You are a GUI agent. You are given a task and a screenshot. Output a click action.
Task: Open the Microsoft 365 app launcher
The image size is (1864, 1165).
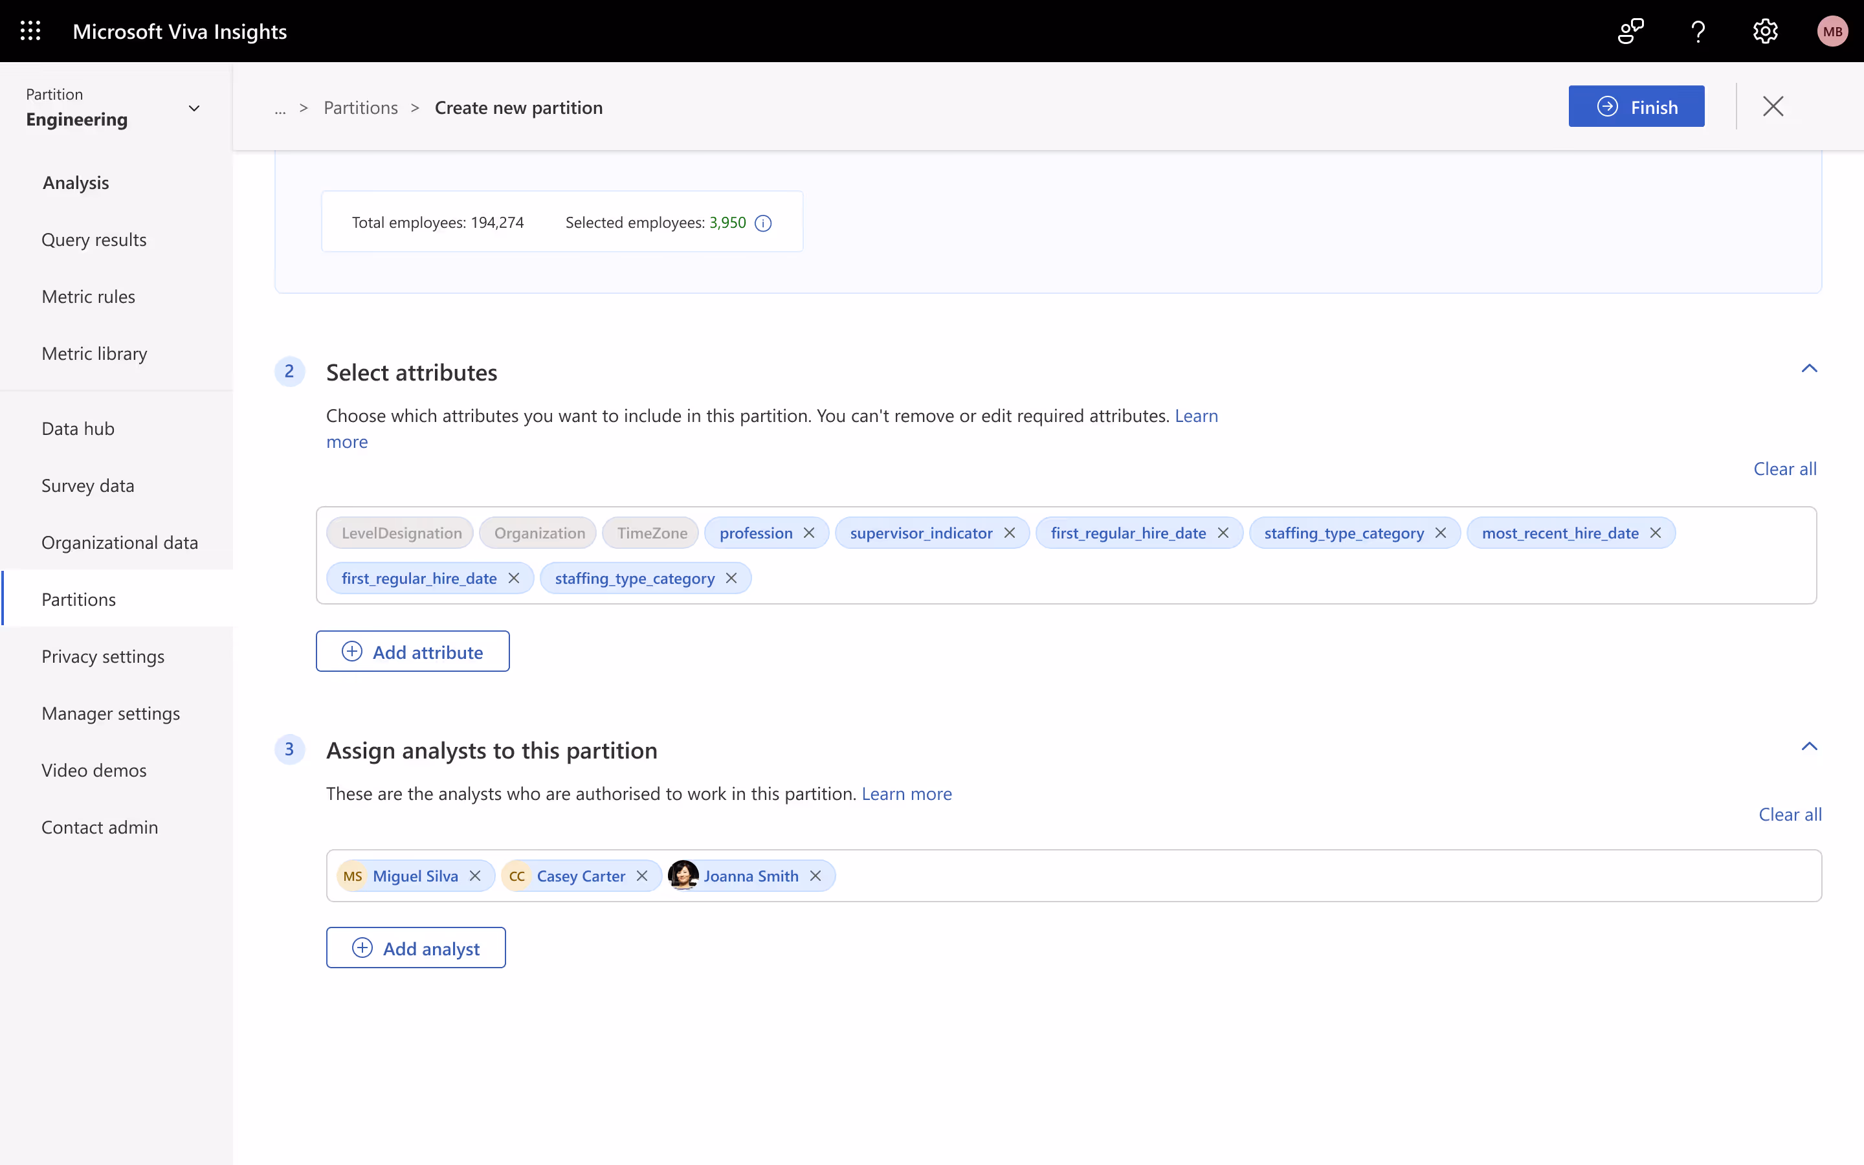click(30, 31)
